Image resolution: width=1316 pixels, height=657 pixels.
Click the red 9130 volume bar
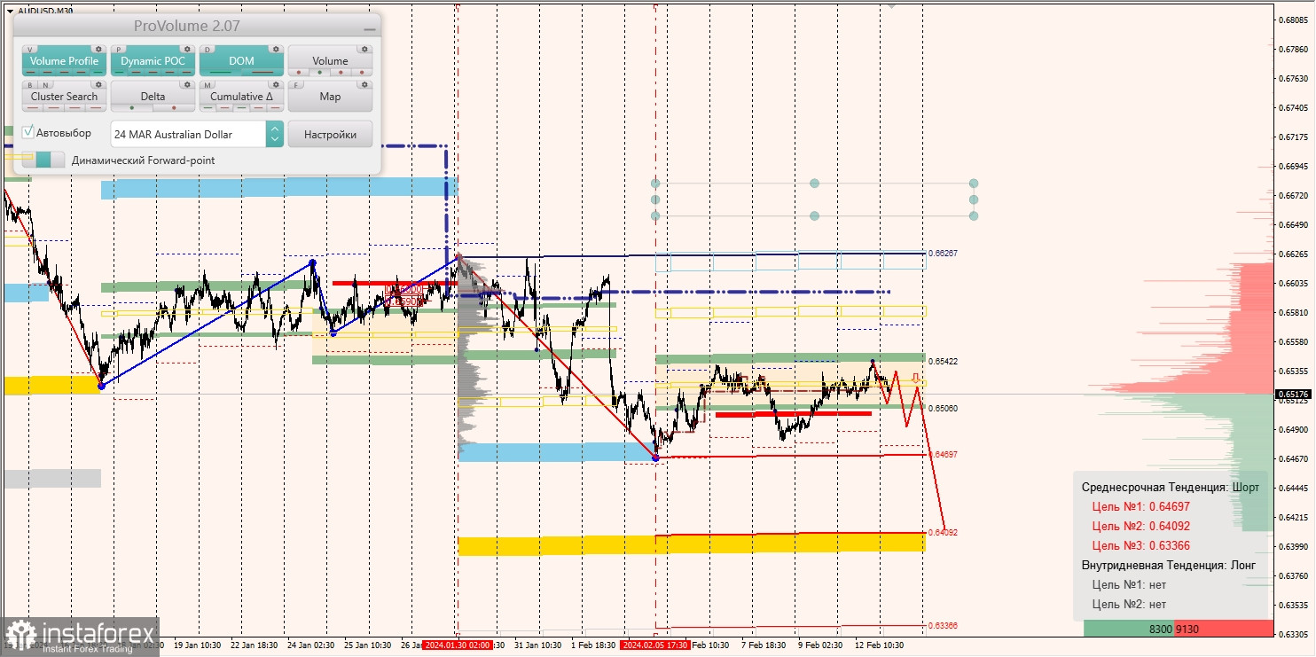pyautogui.click(x=1224, y=629)
